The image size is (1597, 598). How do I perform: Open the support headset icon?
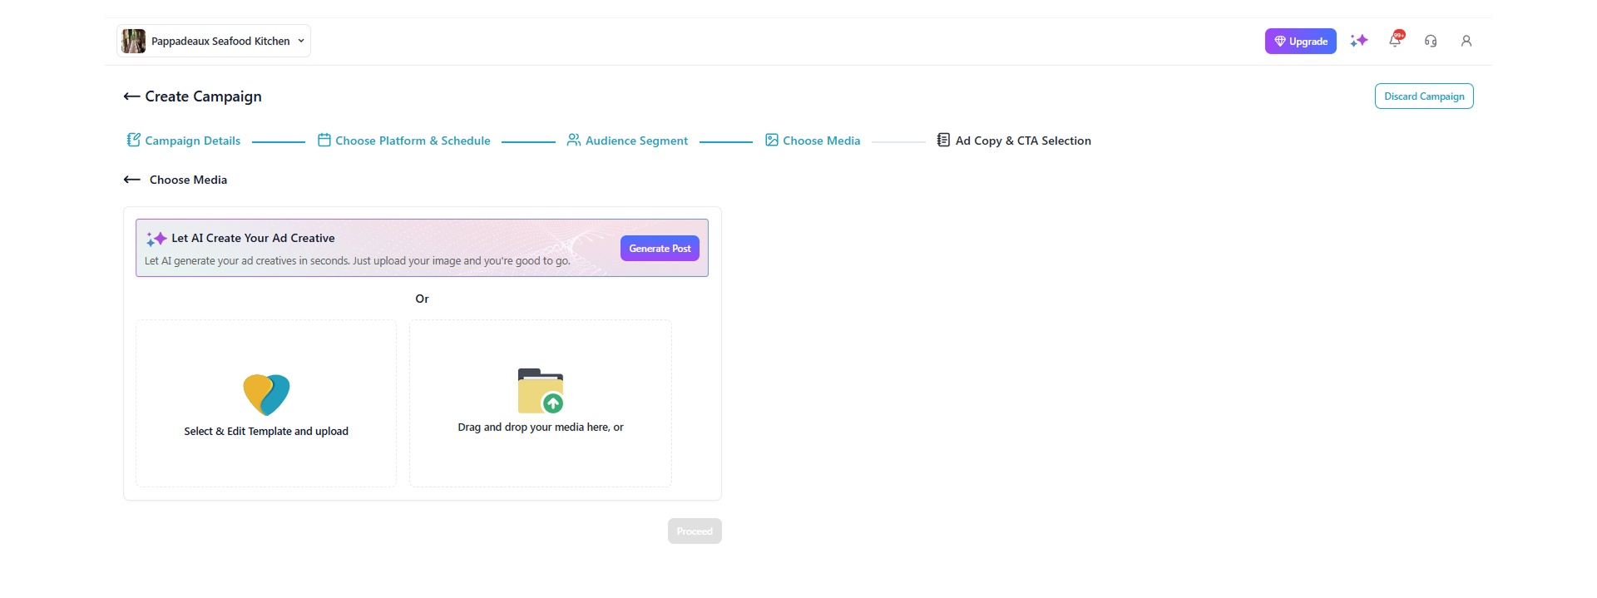[x=1431, y=41]
